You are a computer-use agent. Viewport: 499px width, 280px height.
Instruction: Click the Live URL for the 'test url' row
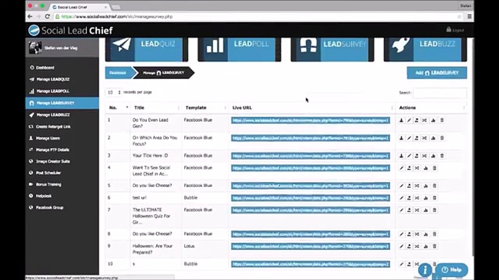tap(310, 198)
